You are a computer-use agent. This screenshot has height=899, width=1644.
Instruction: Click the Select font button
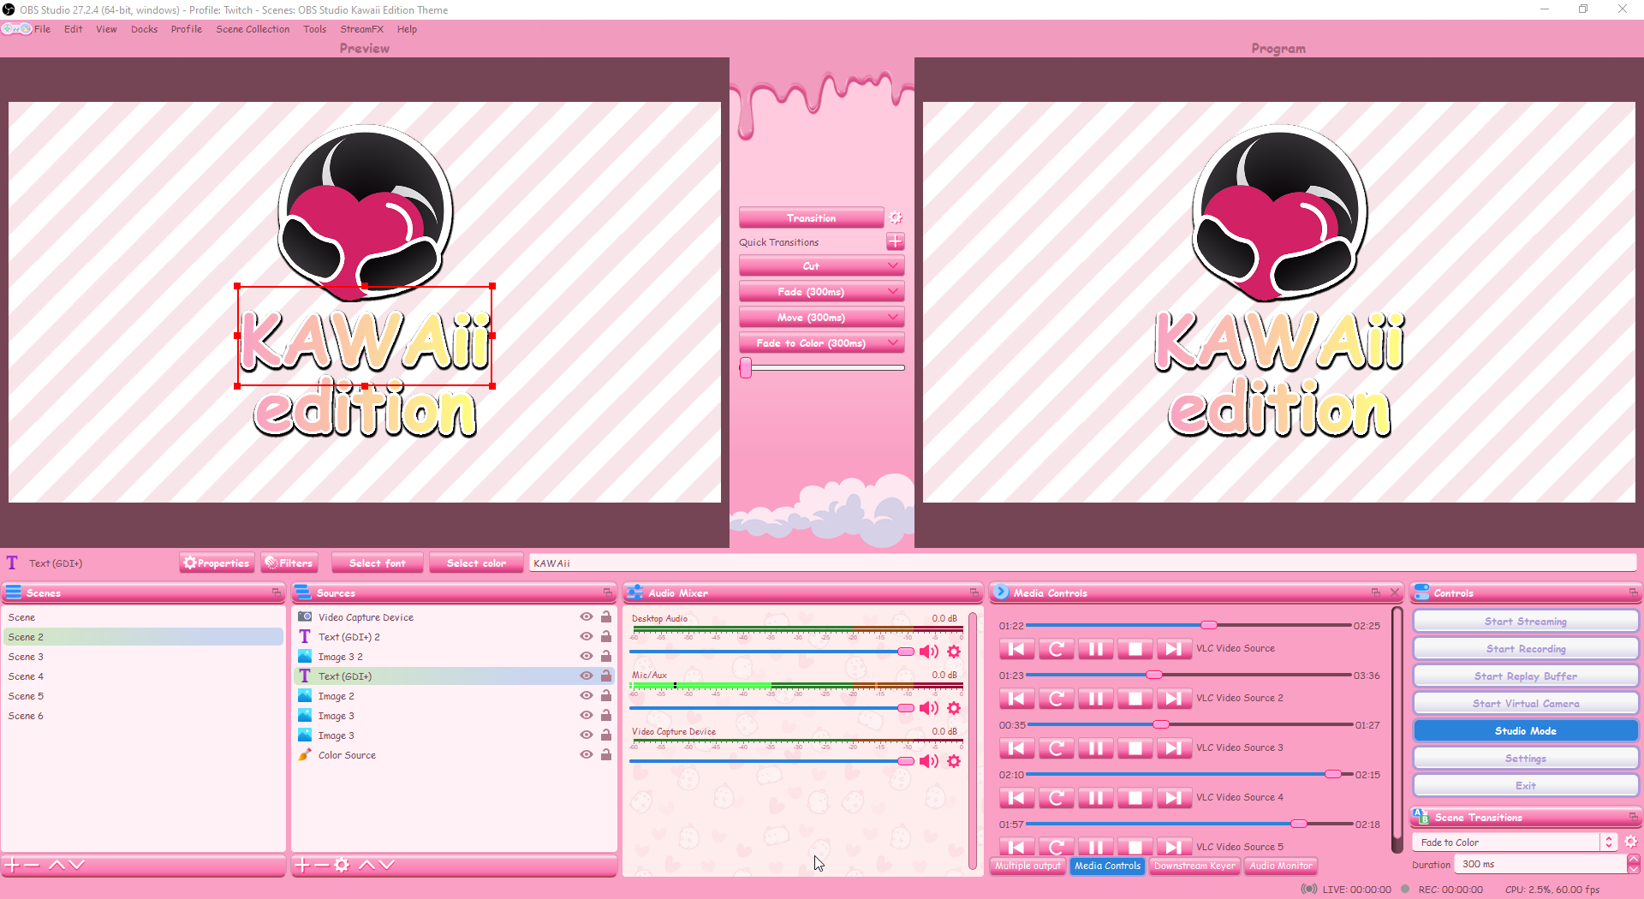(377, 563)
